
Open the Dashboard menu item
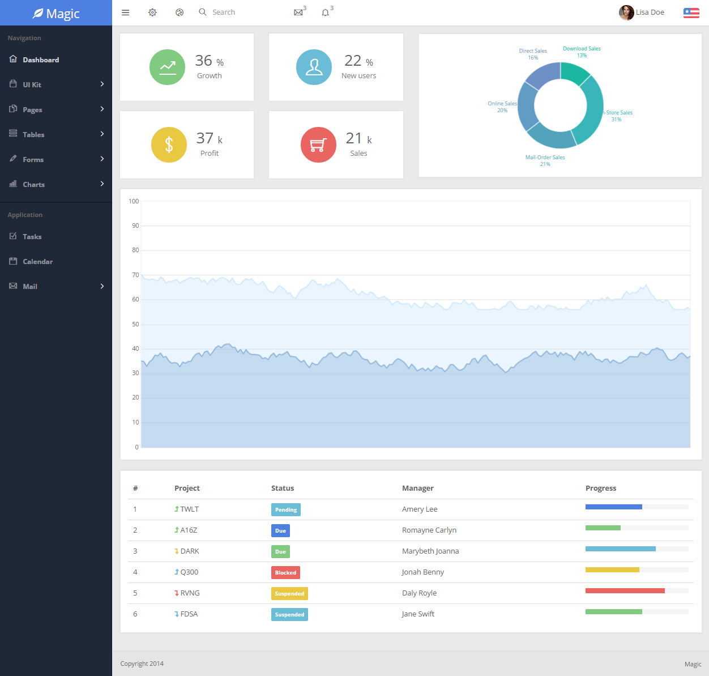coord(56,59)
